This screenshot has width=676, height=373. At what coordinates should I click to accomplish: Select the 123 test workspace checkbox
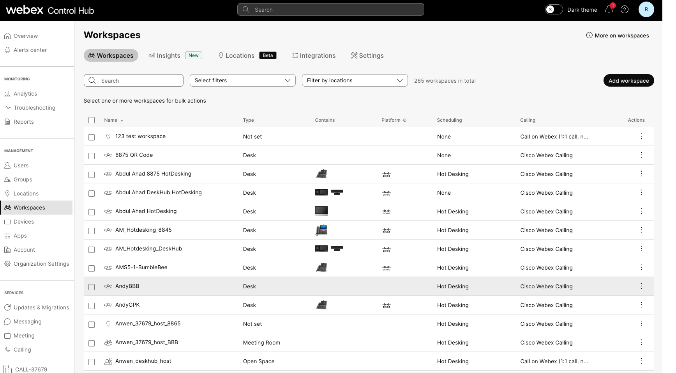coord(92,137)
